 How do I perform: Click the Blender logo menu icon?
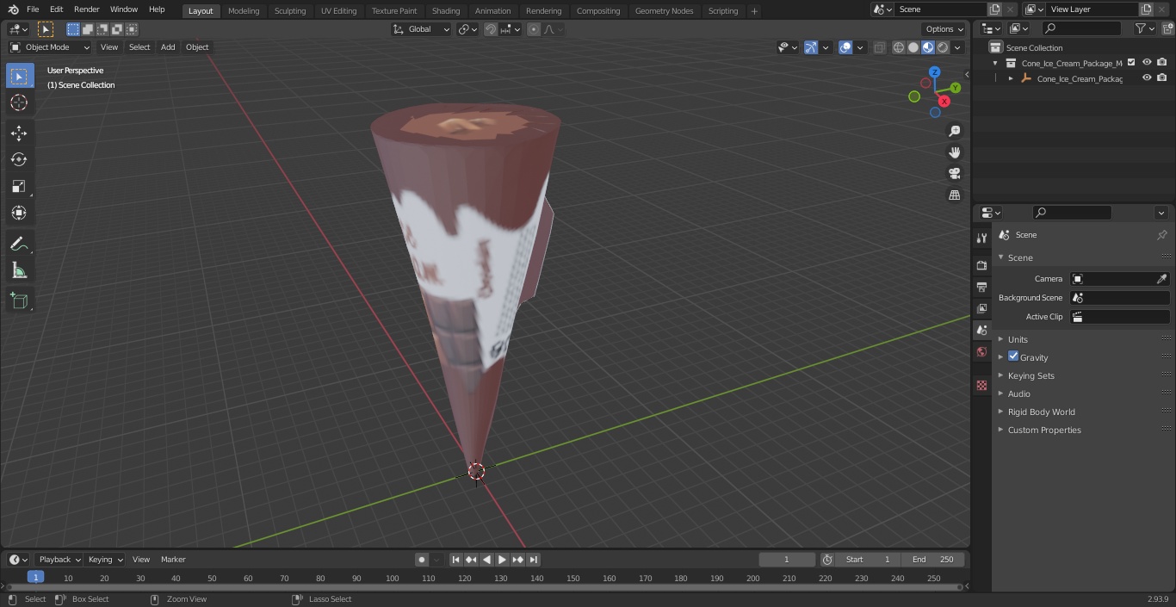pyautogui.click(x=13, y=9)
